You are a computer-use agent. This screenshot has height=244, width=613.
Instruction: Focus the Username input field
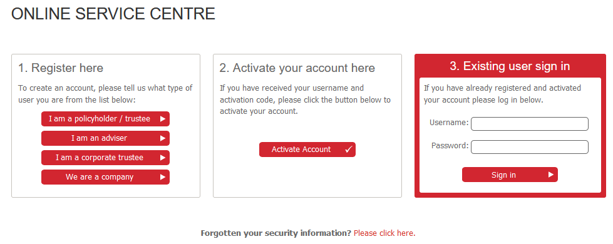pyautogui.click(x=530, y=124)
